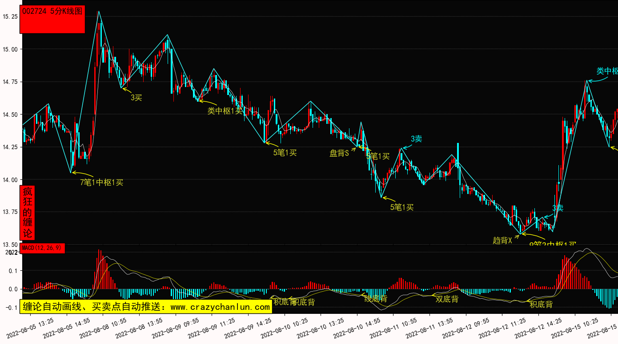Click the -0.1 MACD axis value
The width and height of the screenshot is (618, 344).
(x=12, y=308)
